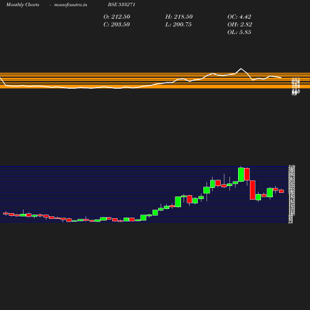Viewport: 310px width, 310px height.
Task: Click the 'Monthly Charts' title text
Action: 23,4
